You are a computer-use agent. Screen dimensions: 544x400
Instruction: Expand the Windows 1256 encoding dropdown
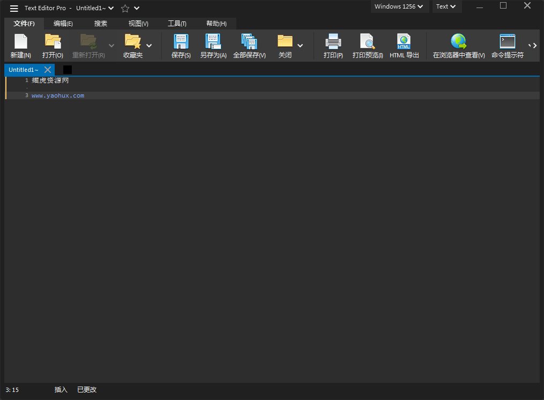(x=399, y=7)
